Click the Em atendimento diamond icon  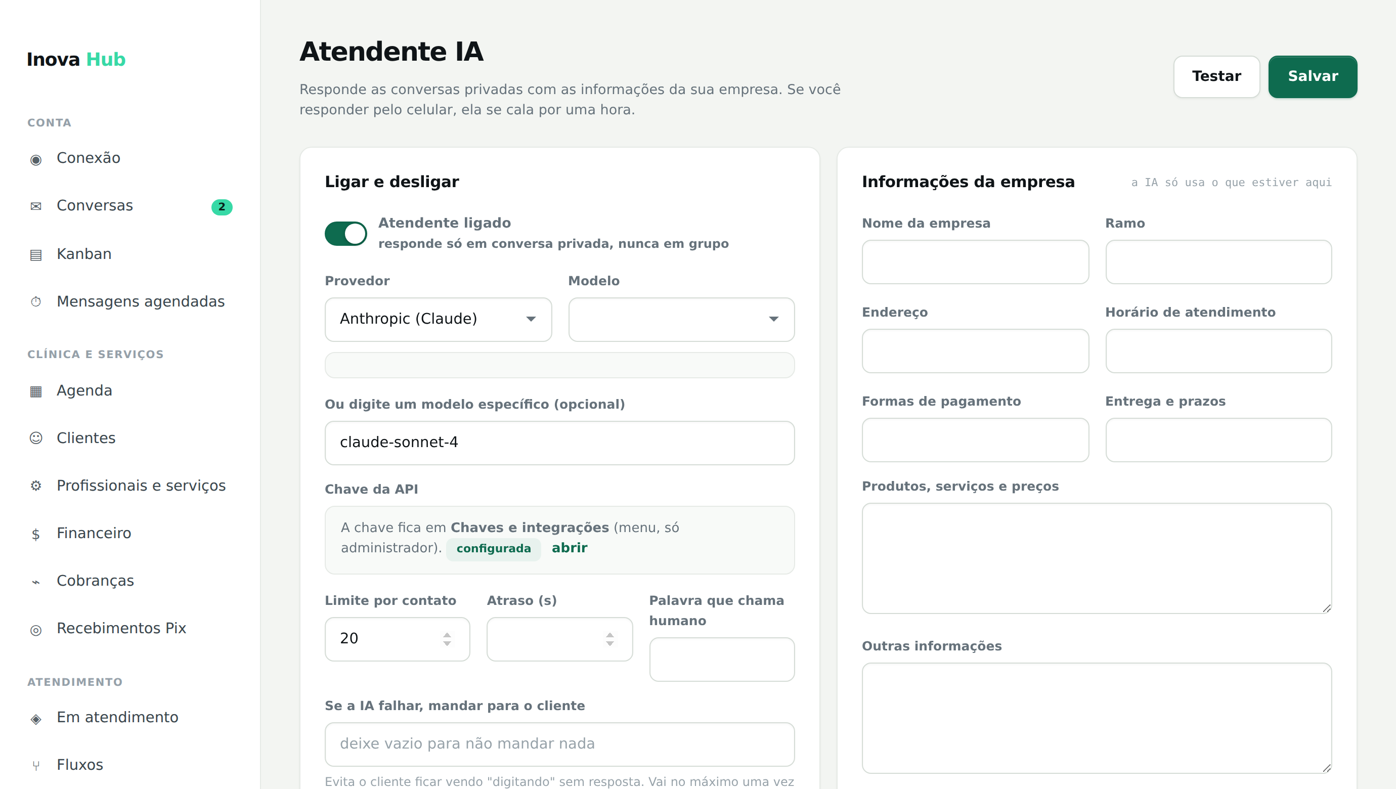[x=36, y=718]
